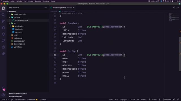Screen dimensions: 181x101
Task: Open the Explorer views and more actions ellipsis
Action: click(x=46, y=8)
